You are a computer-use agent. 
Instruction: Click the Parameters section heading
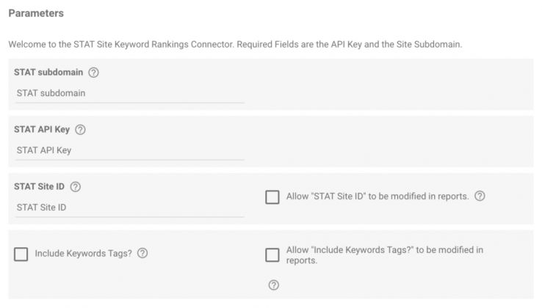pos(36,13)
